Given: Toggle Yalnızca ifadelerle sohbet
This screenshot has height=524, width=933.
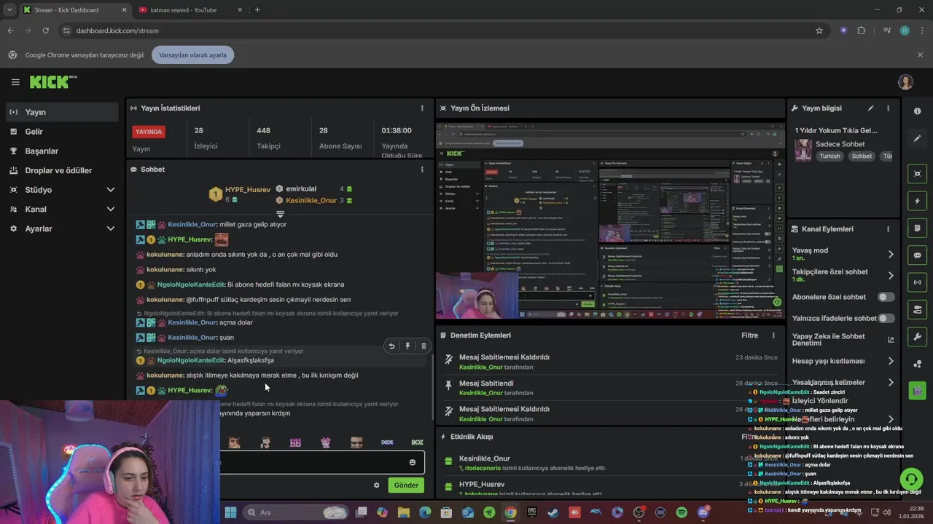Looking at the screenshot, I should 886,318.
